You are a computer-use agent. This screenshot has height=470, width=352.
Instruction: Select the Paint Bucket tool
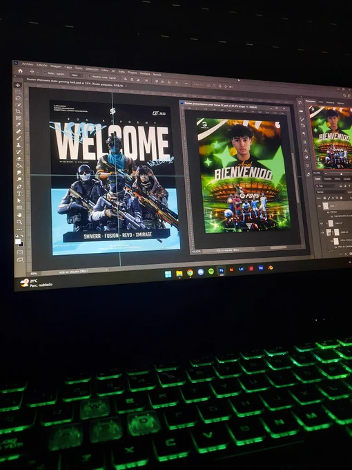19,165
